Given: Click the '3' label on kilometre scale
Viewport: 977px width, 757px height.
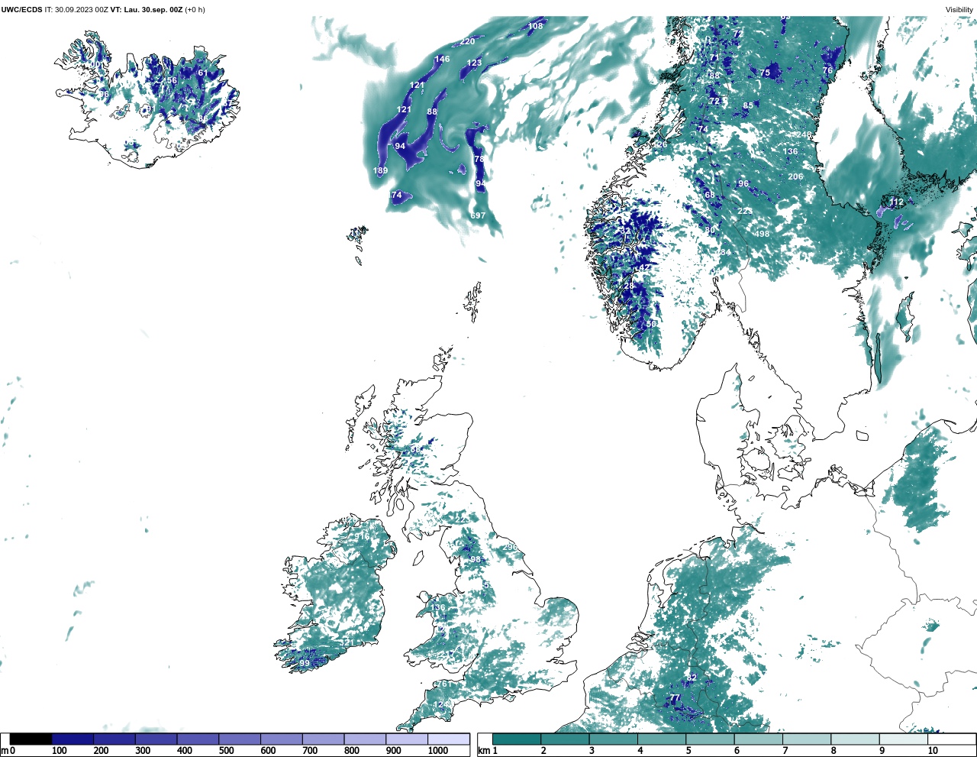Looking at the screenshot, I should click(x=592, y=751).
